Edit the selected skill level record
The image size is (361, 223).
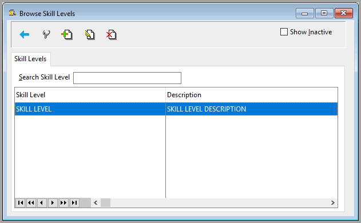coord(90,35)
